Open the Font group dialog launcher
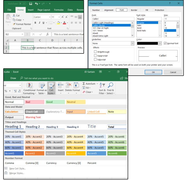This screenshot has width=185, height=180. (68, 28)
